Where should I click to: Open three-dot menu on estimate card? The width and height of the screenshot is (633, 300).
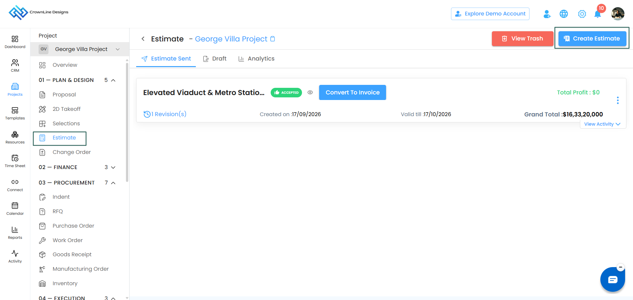pos(618,100)
